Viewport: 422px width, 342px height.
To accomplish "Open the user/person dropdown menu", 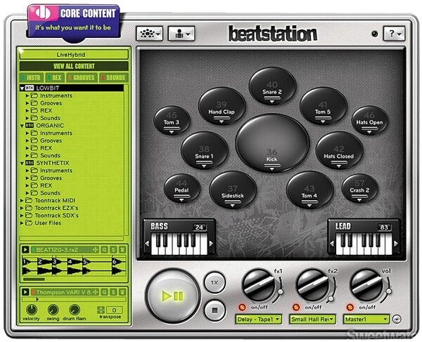I will [x=181, y=34].
